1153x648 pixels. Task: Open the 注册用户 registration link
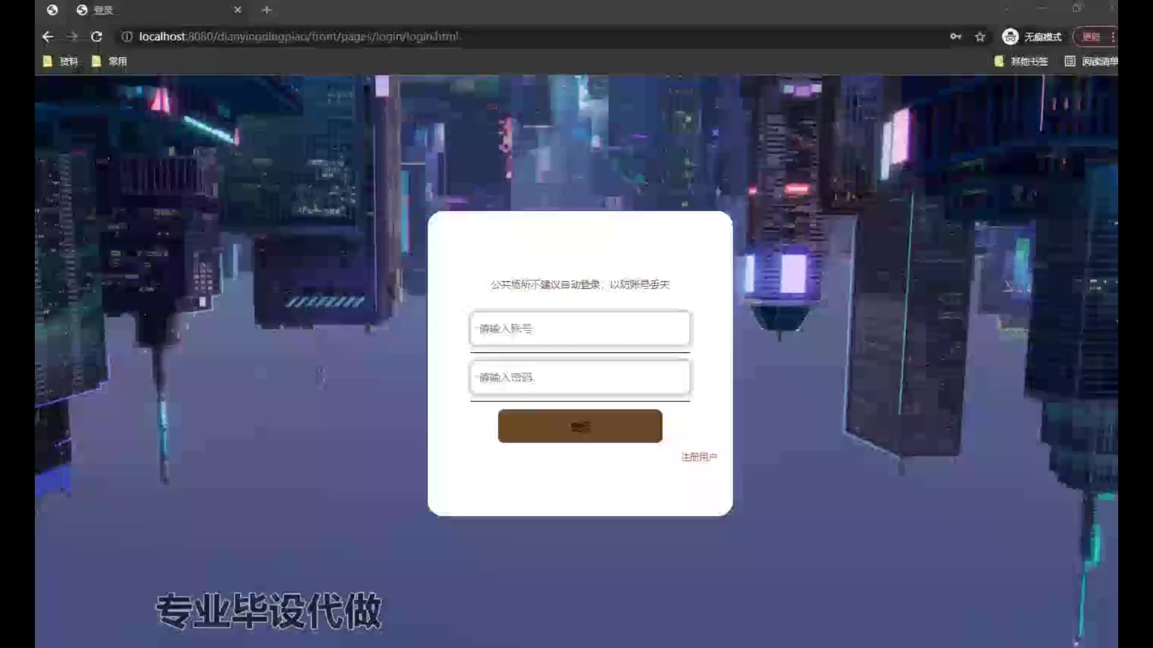(x=698, y=457)
